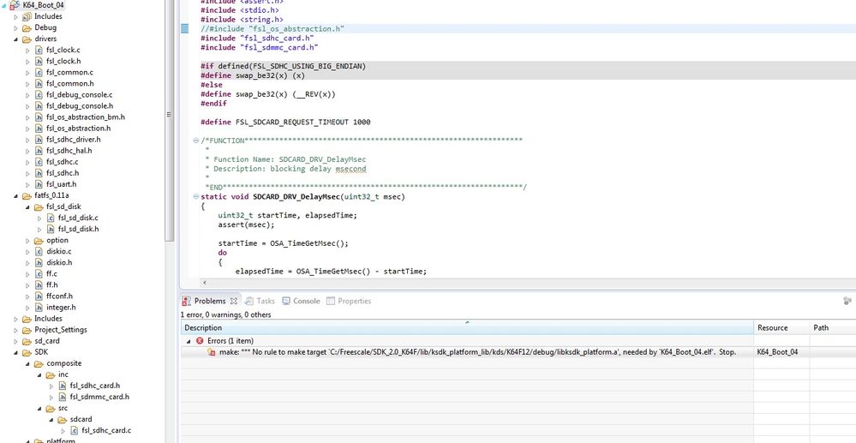Select fsl_clock.h header file icon

[39, 61]
